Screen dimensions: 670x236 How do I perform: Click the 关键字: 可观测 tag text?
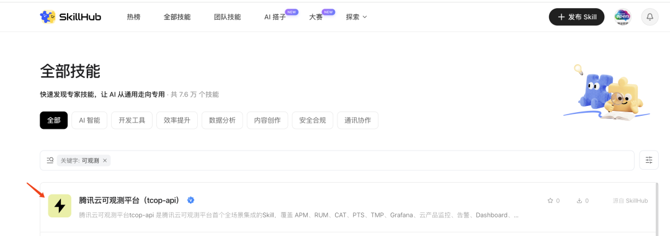click(x=80, y=160)
